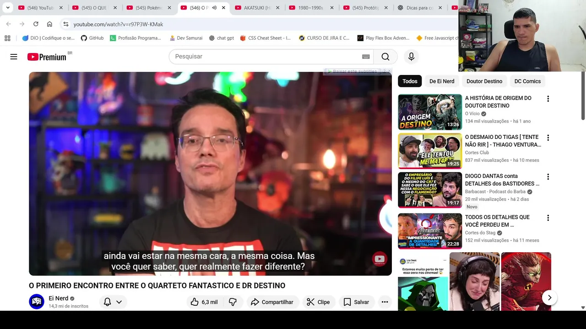Switch to AKATSUKI browser tab
The height and width of the screenshot is (329, 586).
pos(257,8)
